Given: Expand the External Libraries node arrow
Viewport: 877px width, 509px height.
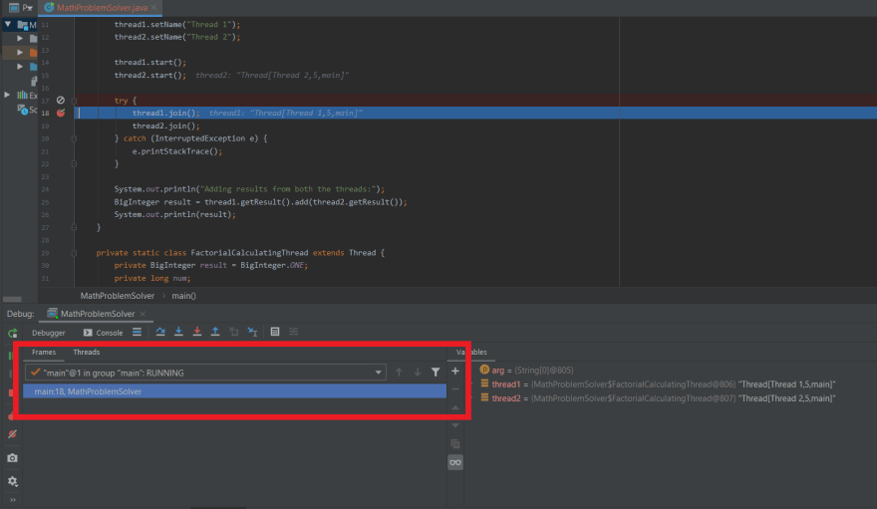Looking at the screenshot, I should click(7, 95).
